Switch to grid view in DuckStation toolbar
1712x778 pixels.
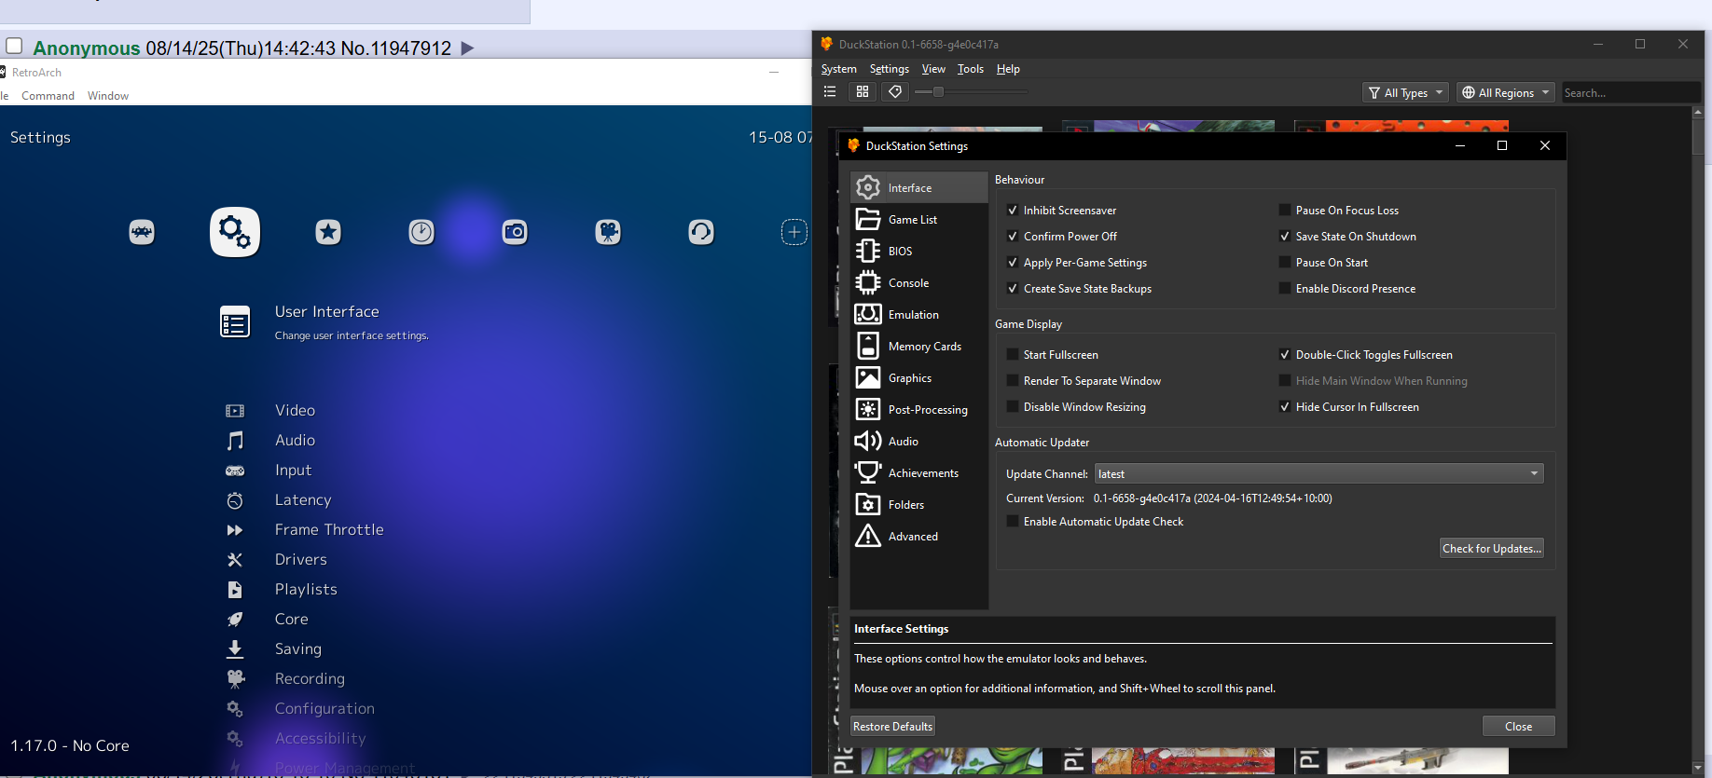coord(863,92)
